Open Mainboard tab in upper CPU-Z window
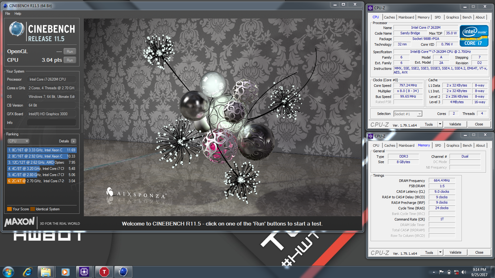Image resolution: width=495 pixels, height=278 pixels. point(406,17)
